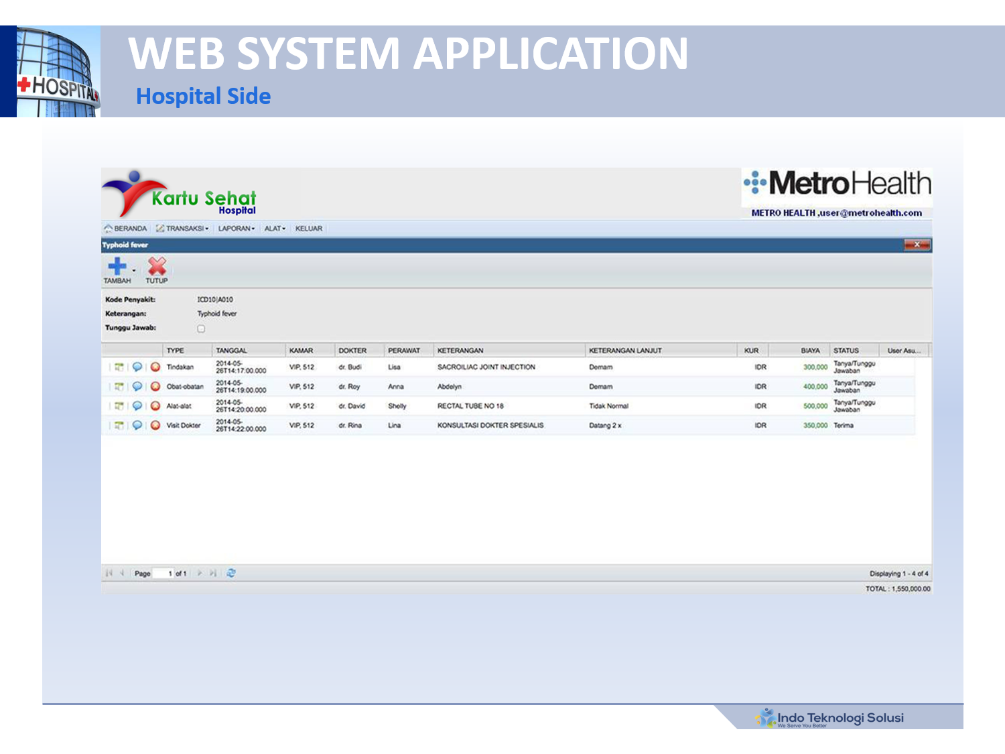The height and width of the screenshot is (754, 1005).
Task: Click the page number input field
Action: tap(162, 573)
